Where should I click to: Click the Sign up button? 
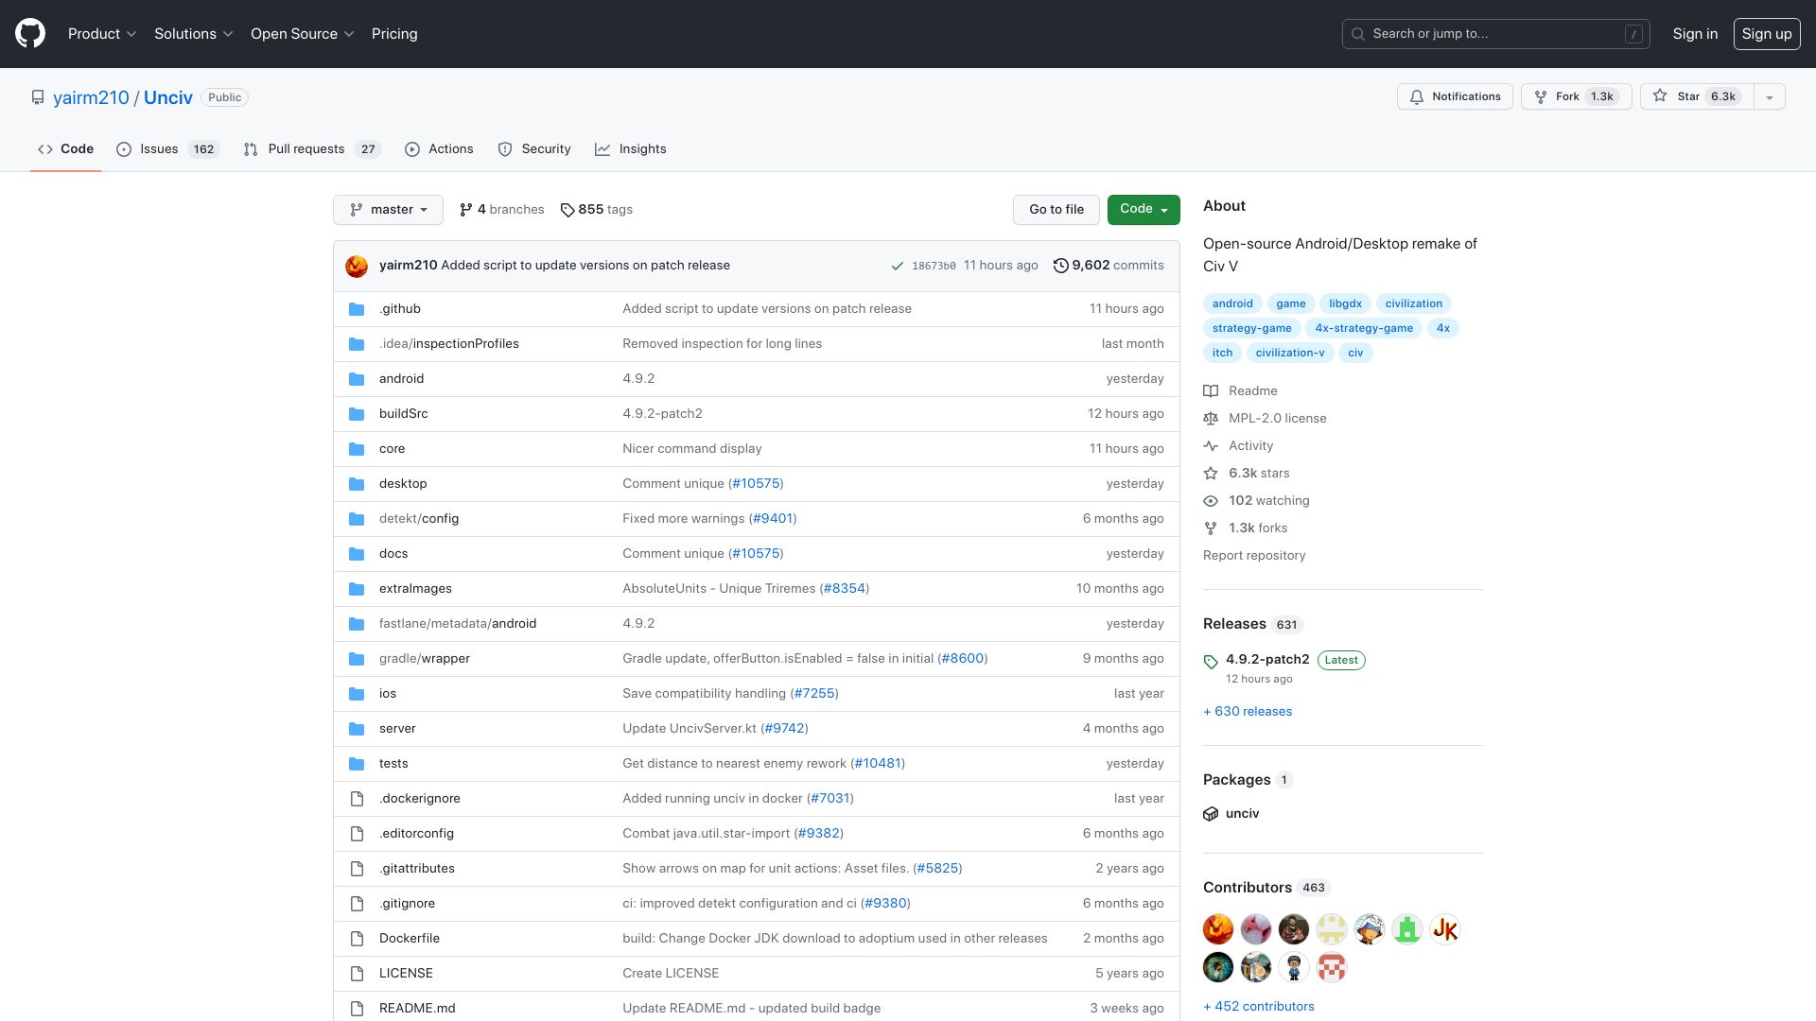(1767, 34)
